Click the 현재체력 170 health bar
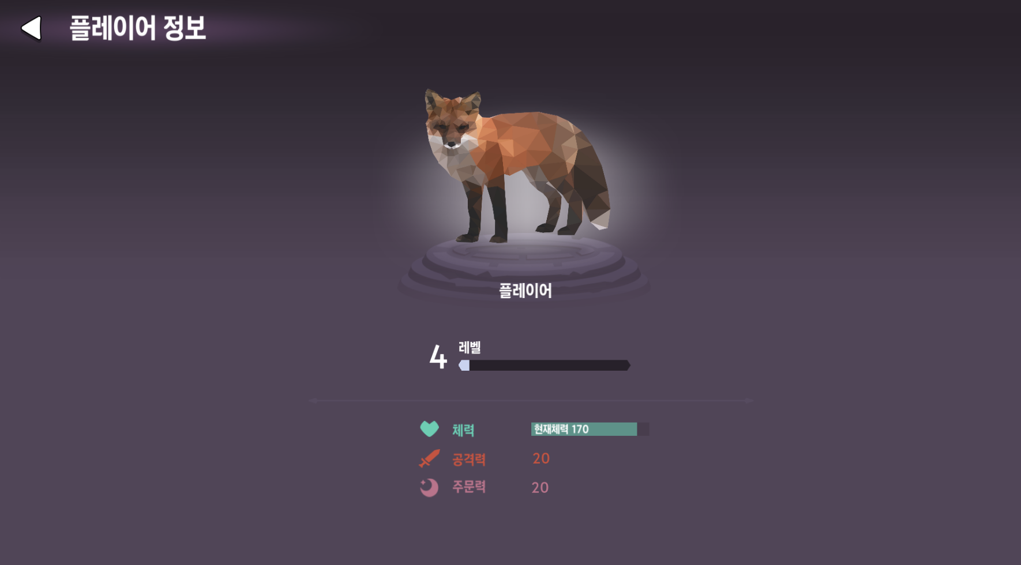This screenshot has height=565, width=1021. click(x=590, y=429)
